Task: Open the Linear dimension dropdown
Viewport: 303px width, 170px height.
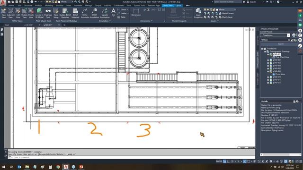Action: pos(127,9)
